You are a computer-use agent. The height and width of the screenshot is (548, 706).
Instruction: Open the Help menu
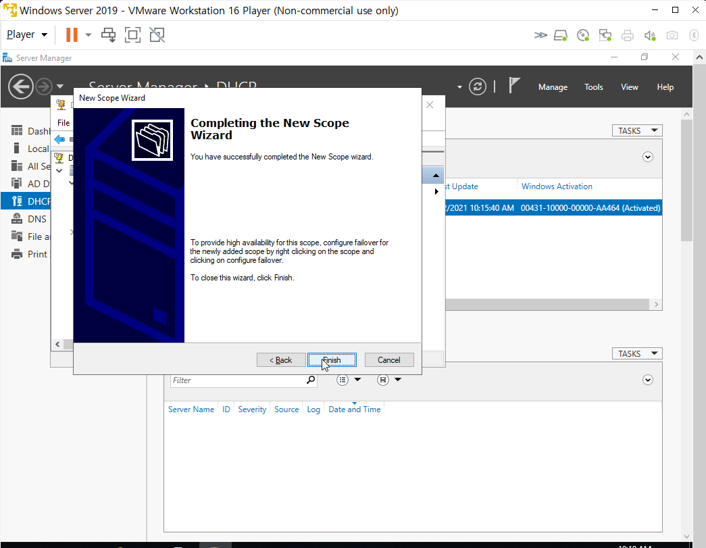pyautogui.click(x=665, y=87)
